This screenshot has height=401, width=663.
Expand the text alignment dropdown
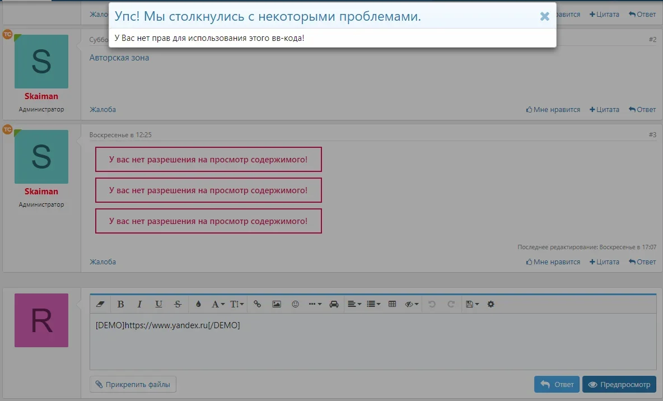pyautogui.click(x=354, y=304)
